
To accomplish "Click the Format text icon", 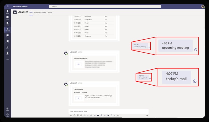I will tap(71, 115).
